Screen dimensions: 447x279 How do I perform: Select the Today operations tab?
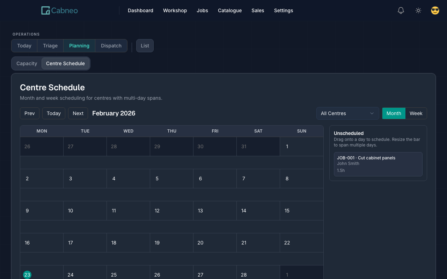[x=24, y=46]
